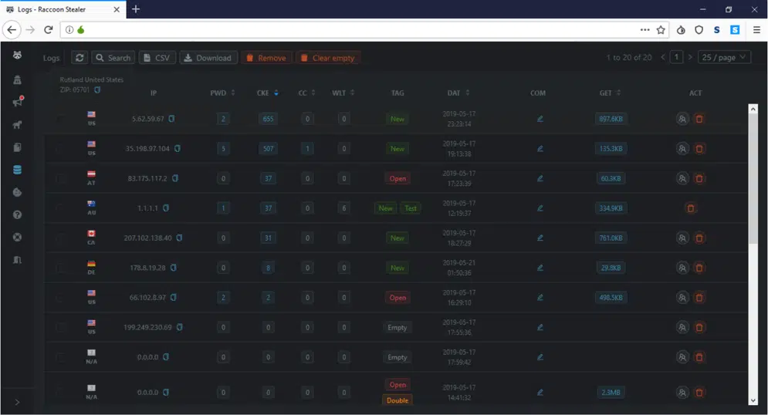Copy IP 5.62.59.67 to clipboard
The height and width of the screenshot is (415, 768).
(171, 119)
